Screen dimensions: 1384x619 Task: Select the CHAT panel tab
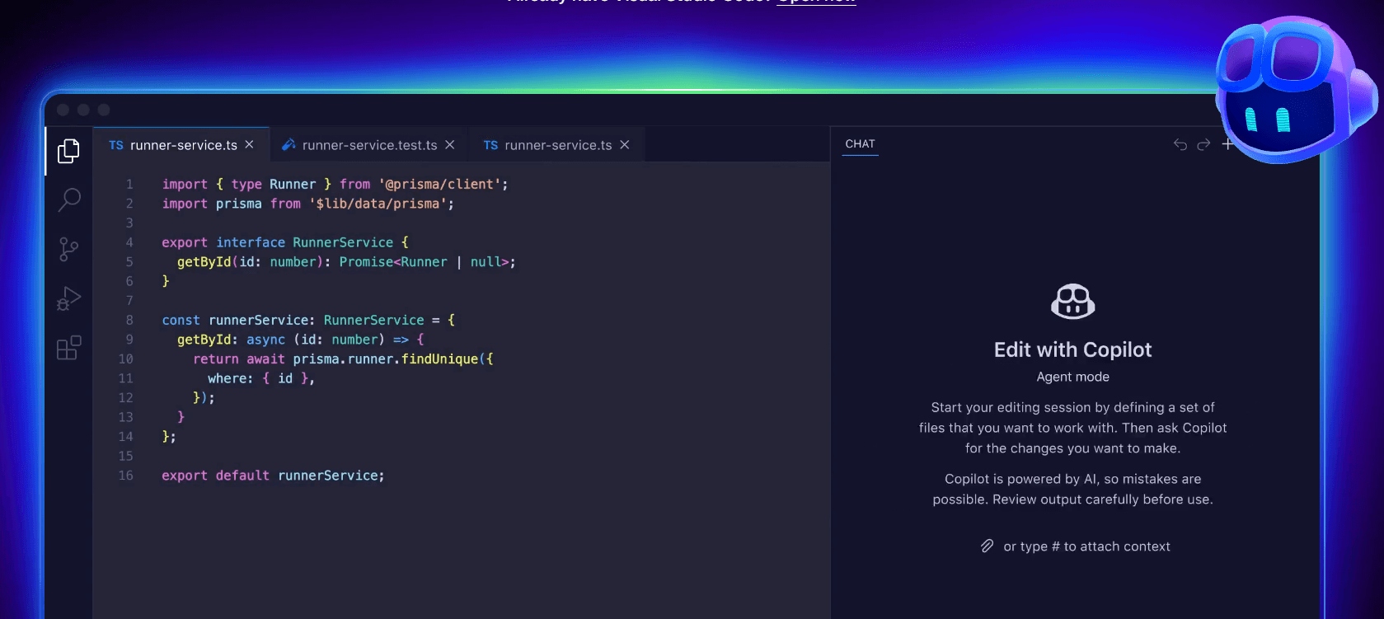[x=860, y=143]
